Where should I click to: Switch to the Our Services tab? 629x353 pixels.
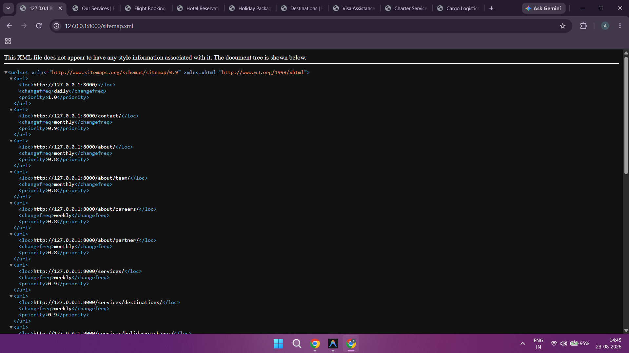coord(94,8)
